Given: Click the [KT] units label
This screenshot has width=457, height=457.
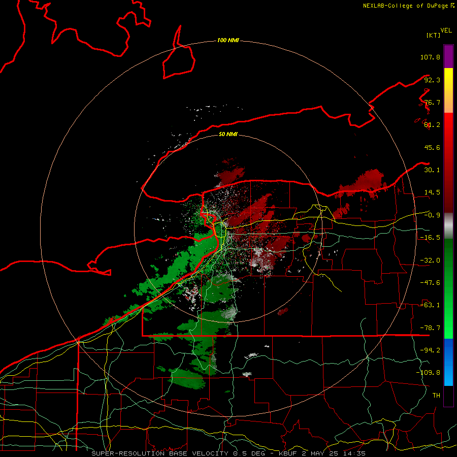Looking at the screenshot, I should tap(433, 35).
